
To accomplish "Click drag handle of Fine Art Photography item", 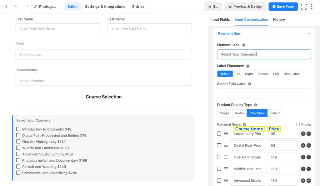I will click(x=226, y=157).
